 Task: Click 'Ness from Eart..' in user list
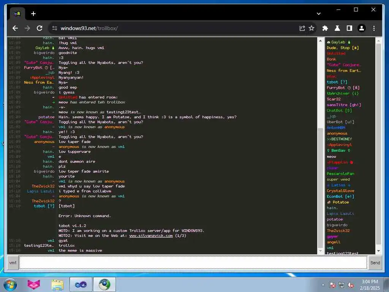344,70
